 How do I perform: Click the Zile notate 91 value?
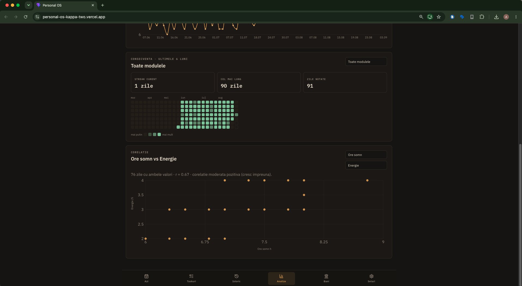point(310,86)
